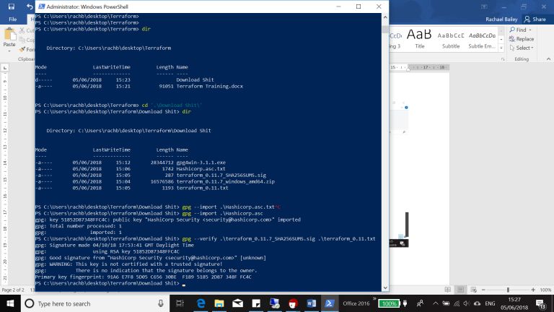Open the Select dropdown in the Editing group
This screenshot has width=554, height=312.
(x=522, y=48)
